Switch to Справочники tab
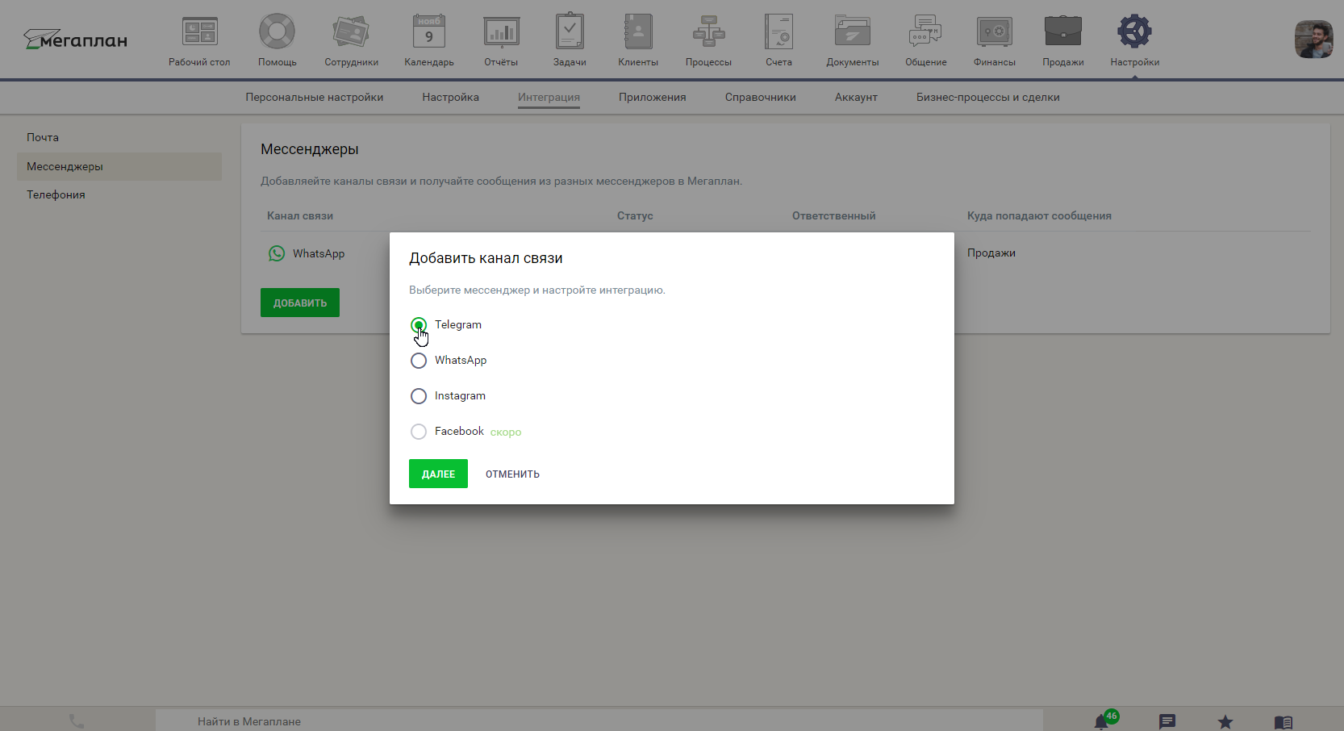 [761, 98]
